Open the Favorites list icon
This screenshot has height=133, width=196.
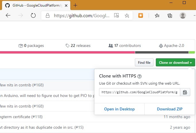[157, 15]
